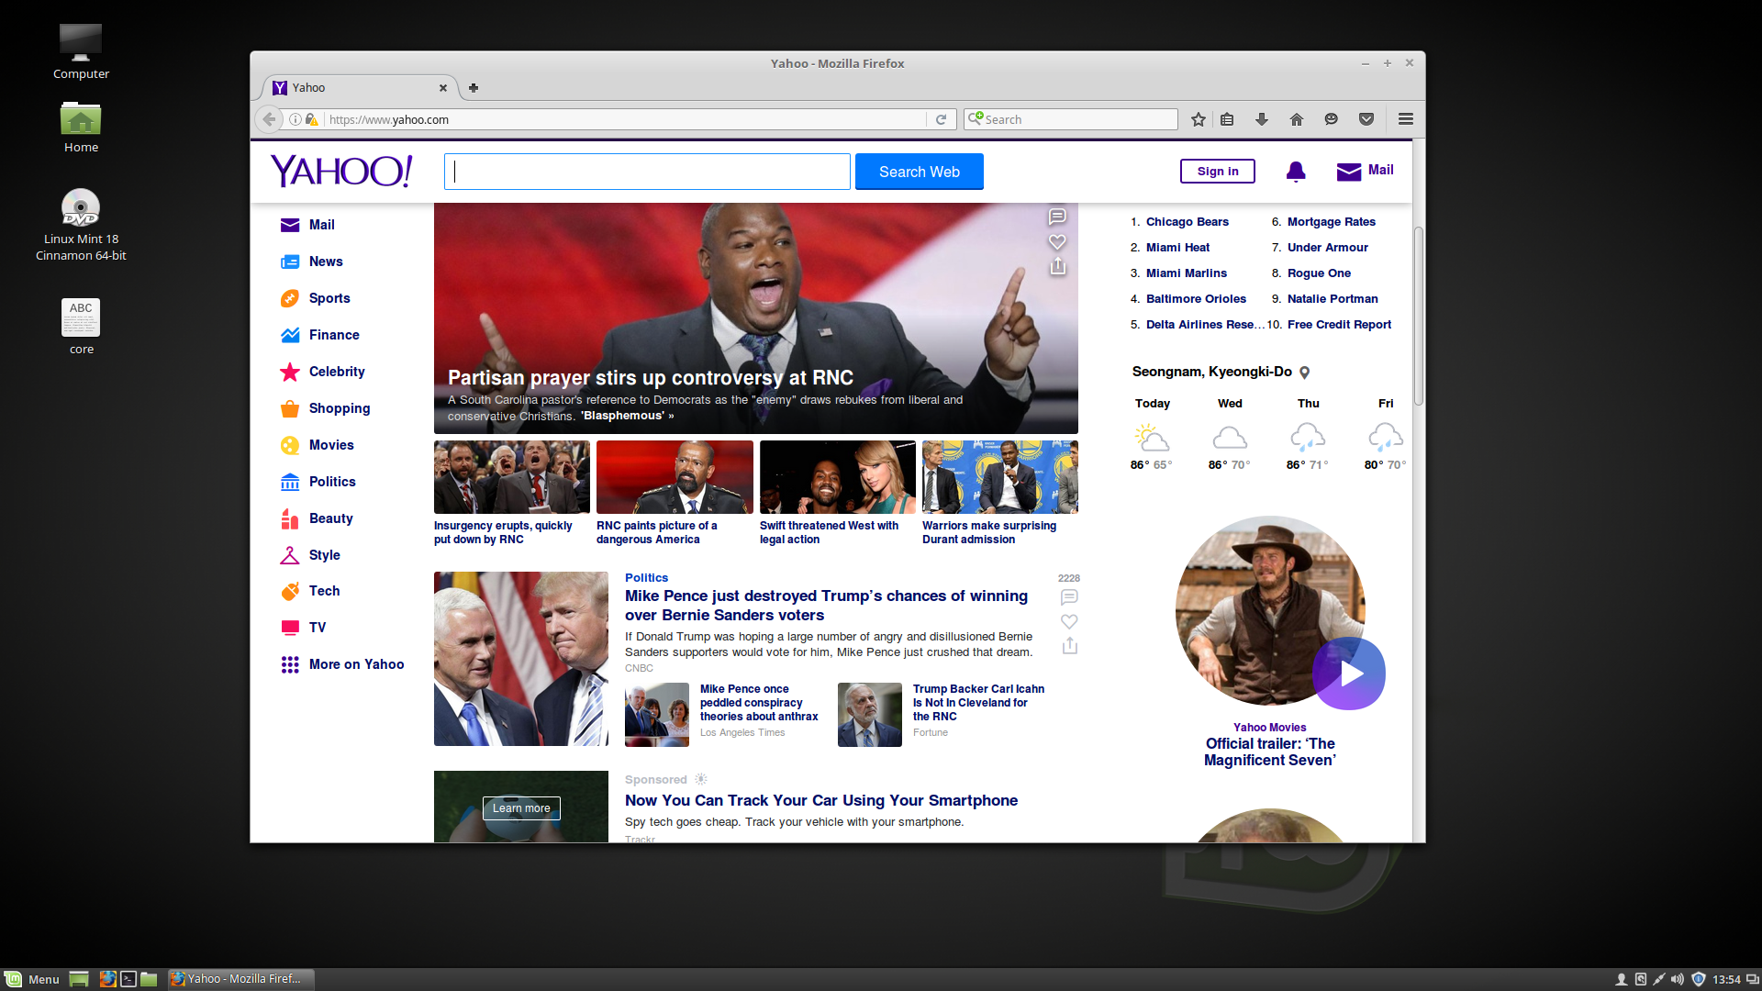Click the Firefox back arrow button
The height and width of the screenshot is (991, 1762).
[x=269, y=119]
